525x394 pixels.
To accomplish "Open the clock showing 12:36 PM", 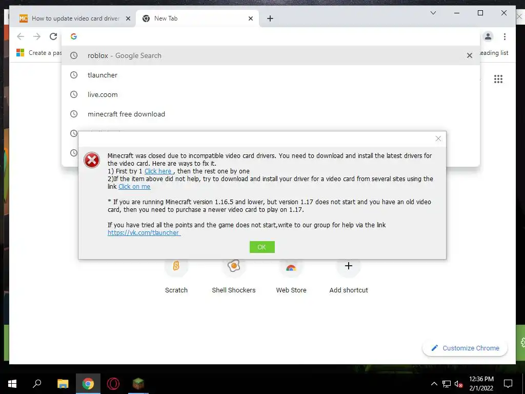I will 481,384.
